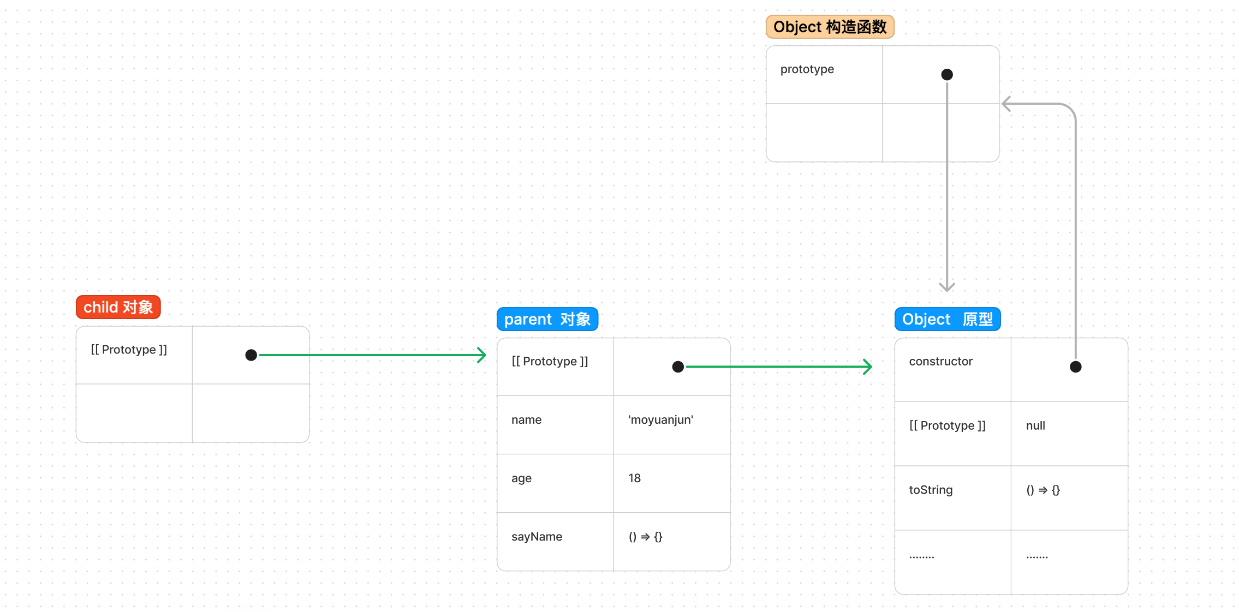This screenshot has width=1239, height=612.
Task: Click the age value 18 cell
Action: coord(634,478)
